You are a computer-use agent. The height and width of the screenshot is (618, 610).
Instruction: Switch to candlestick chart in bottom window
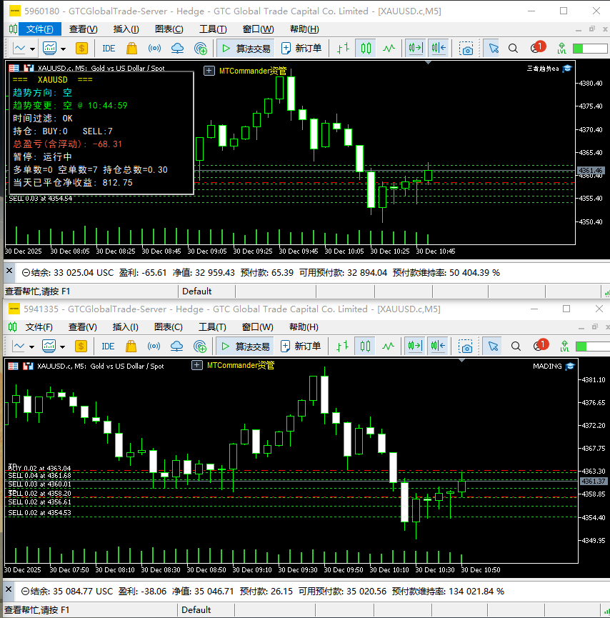click(365, 347)
